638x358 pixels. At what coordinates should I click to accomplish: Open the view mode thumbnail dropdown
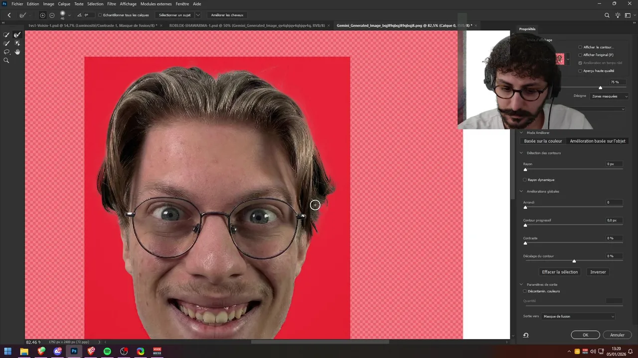tap(568, 59)
